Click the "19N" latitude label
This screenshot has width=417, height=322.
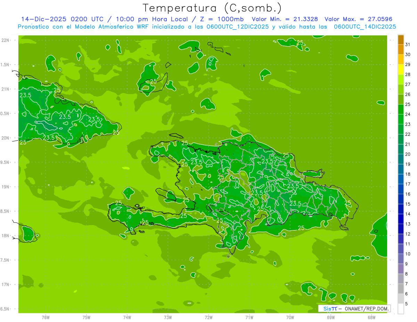coord(6,187)
